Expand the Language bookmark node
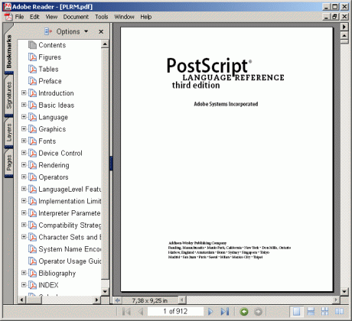This screenshot has width=352, height=321. (24, 117)
